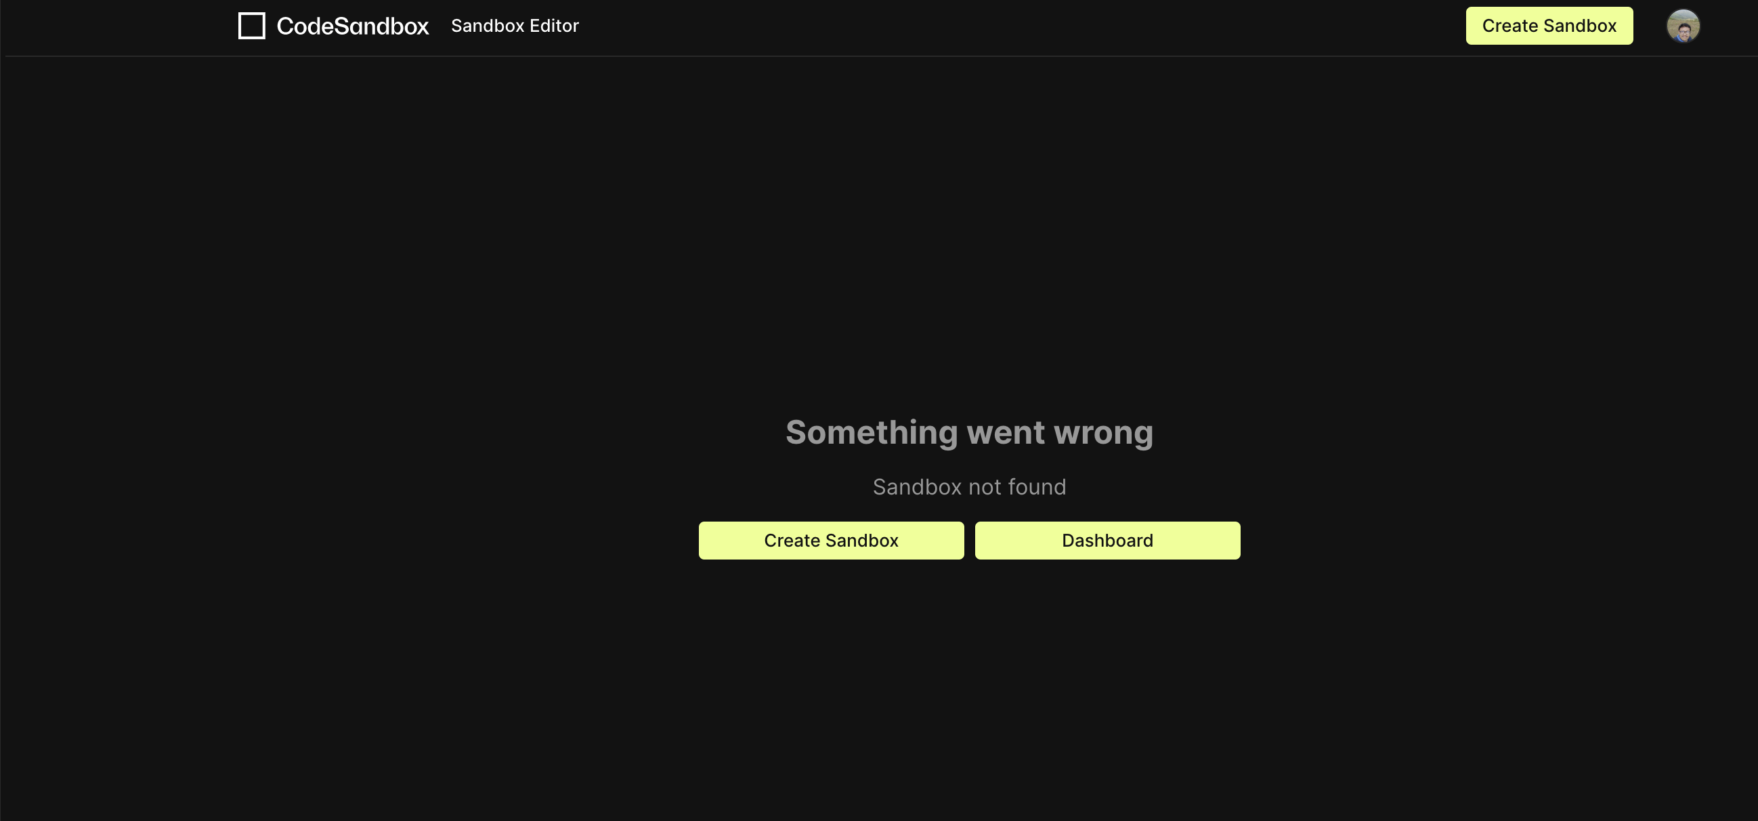Open account options via profile photo
The height and width of the screenshot is (821, 1758).
1683,25
